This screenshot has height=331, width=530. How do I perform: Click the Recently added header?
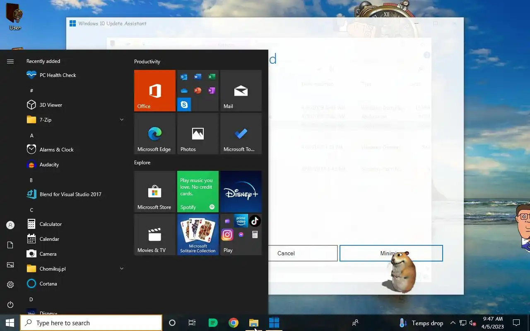[43, 61]
